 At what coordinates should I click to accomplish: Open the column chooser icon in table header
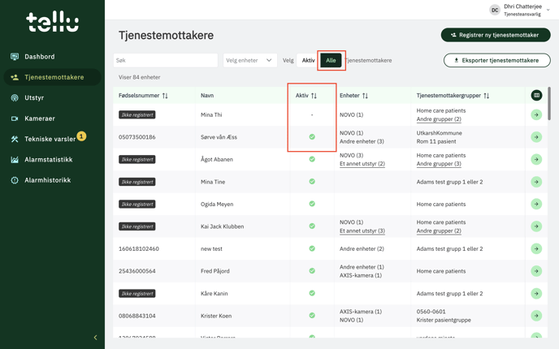pos(536,95)
